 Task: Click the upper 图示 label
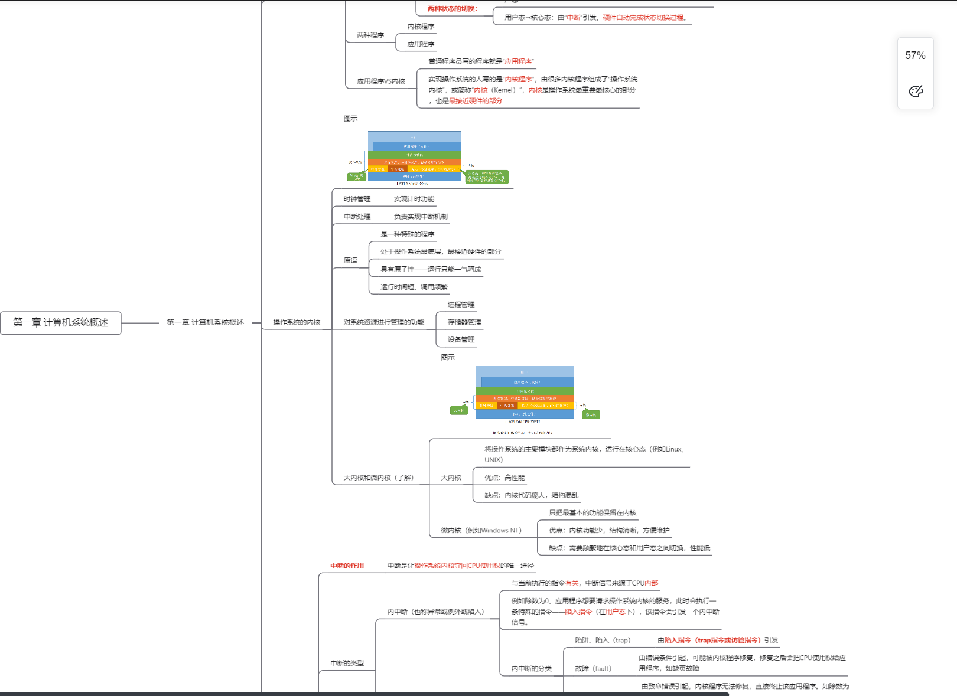pyautogui.click(x=350, y=119)
